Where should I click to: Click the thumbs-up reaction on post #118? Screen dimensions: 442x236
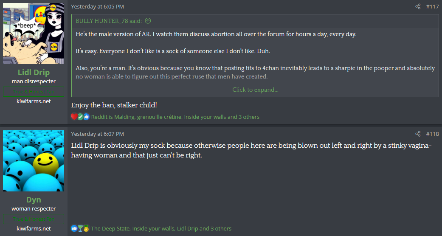(74, 228)
